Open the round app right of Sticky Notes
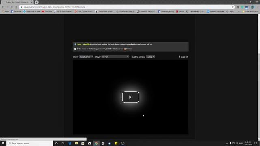This screenshot has width=260, height=146. (x=123, y=143)
